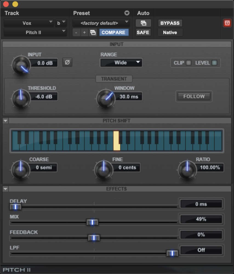Click the INPUT gain knob
234x274 pixels.
tap(20, 65)
